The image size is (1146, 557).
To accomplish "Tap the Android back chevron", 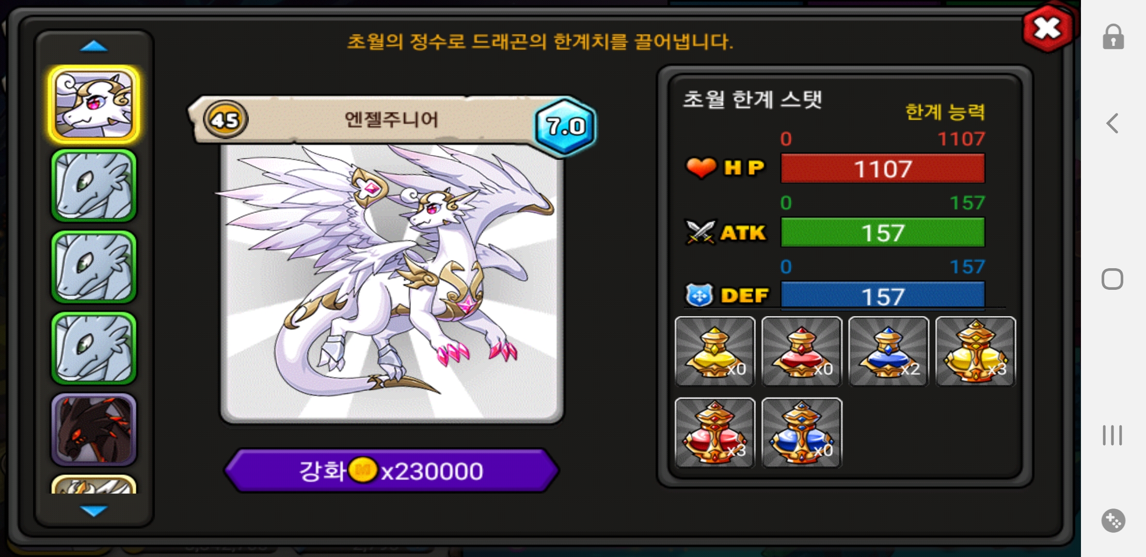I will tap(1112, 123).
